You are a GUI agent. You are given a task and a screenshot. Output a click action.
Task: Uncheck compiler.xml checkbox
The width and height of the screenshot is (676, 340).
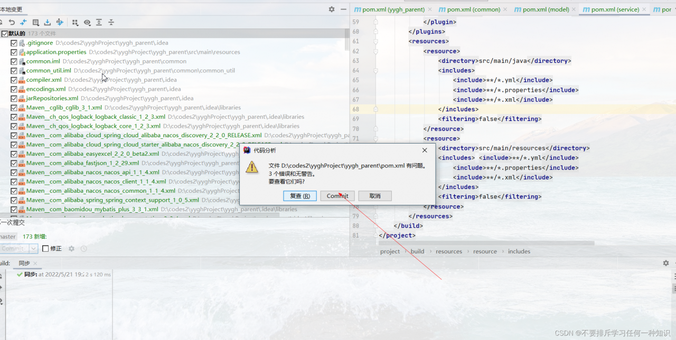point(14,80)
